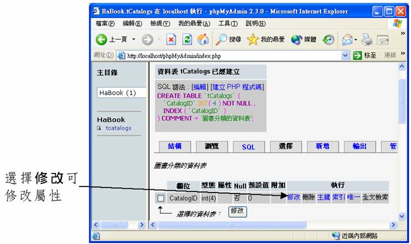Click the 修改 link in CatalogID row
Image resolution: width=411 pixels, height=244 pixels.
293,197
